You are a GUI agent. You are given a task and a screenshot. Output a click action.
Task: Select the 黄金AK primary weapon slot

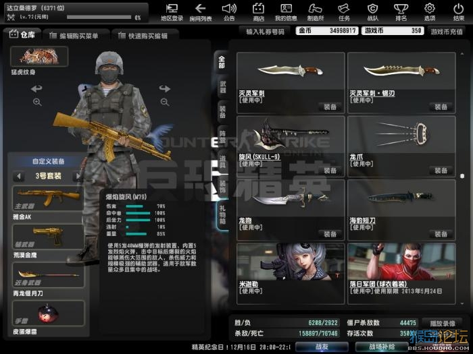(48, 198)
